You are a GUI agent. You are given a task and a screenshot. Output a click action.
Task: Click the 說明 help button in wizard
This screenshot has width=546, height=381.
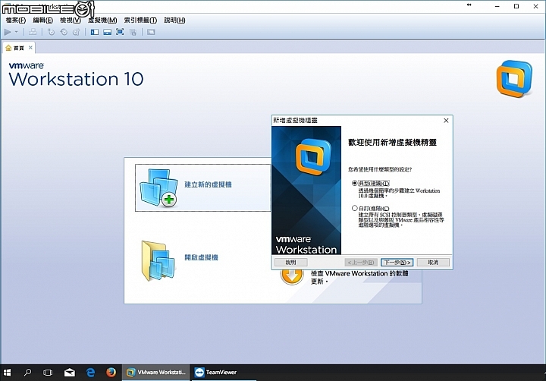pyautogui.click(x=290, y=262)
